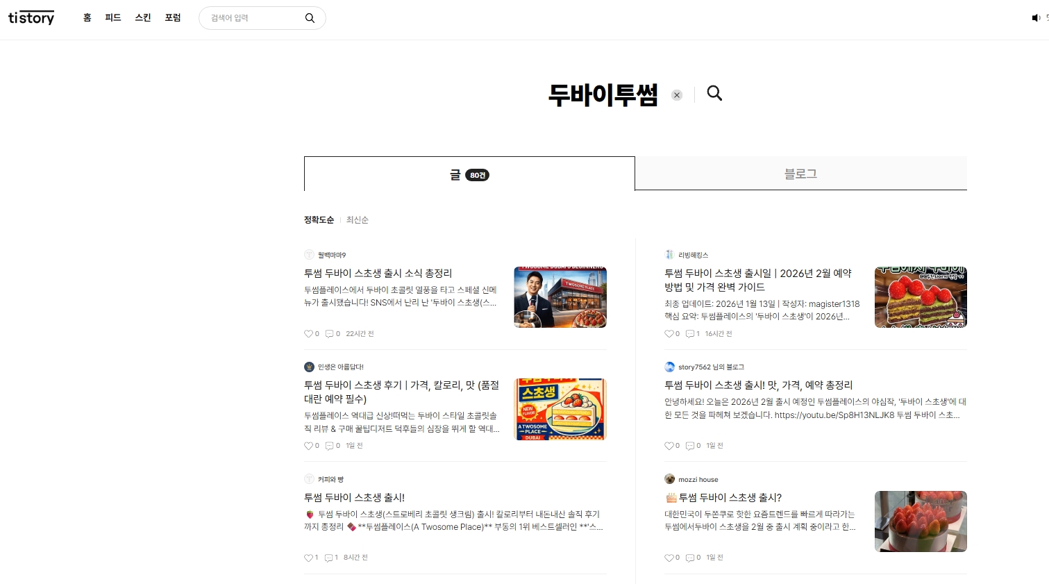The image size is (1049, 584).
Task: Click excerpt starting 최종 업데이트: 2026년 1월 13일
Action: pyautogui.click(x=762, y=310)
